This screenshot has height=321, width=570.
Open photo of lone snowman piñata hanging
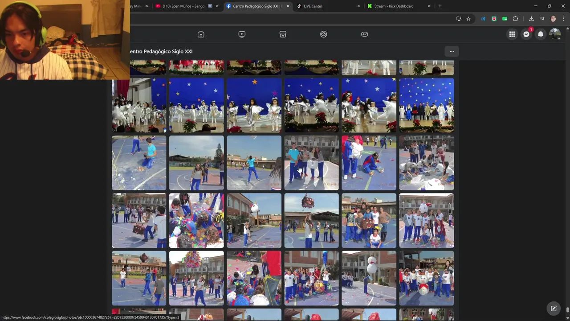[369, 278]
